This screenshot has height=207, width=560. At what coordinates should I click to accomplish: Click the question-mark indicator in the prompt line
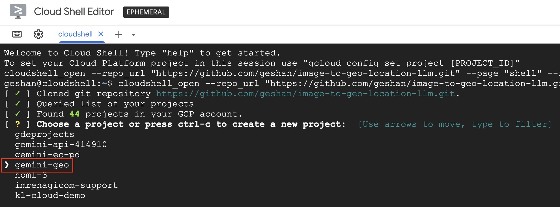point(18,124)
